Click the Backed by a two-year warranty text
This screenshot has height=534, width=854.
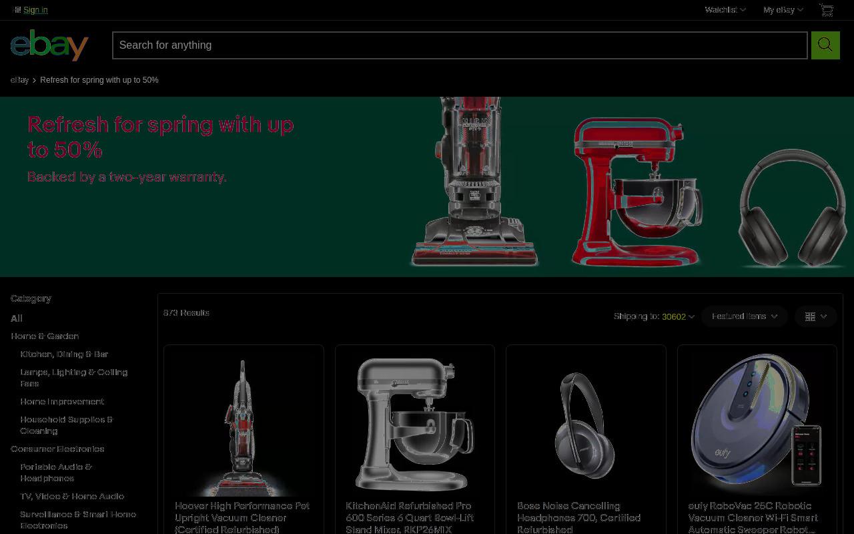click(x=127, y=177)
